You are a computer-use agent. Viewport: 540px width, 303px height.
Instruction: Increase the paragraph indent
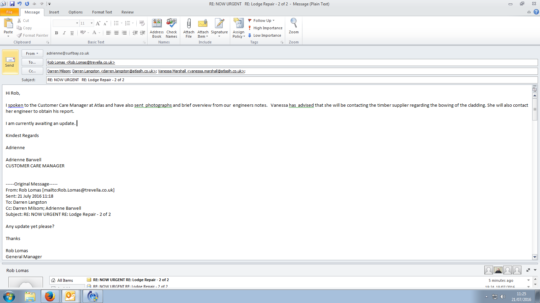click(142, 33)
